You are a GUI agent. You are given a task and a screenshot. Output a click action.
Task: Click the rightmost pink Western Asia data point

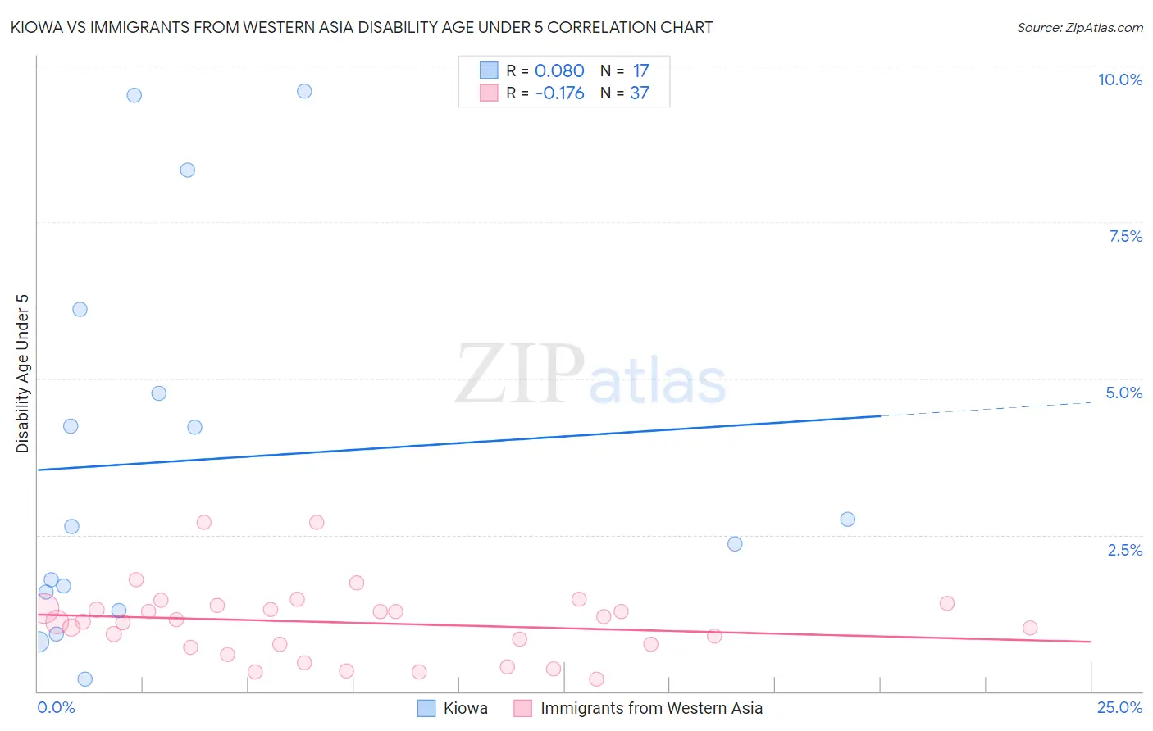(x=1030, y=628)
